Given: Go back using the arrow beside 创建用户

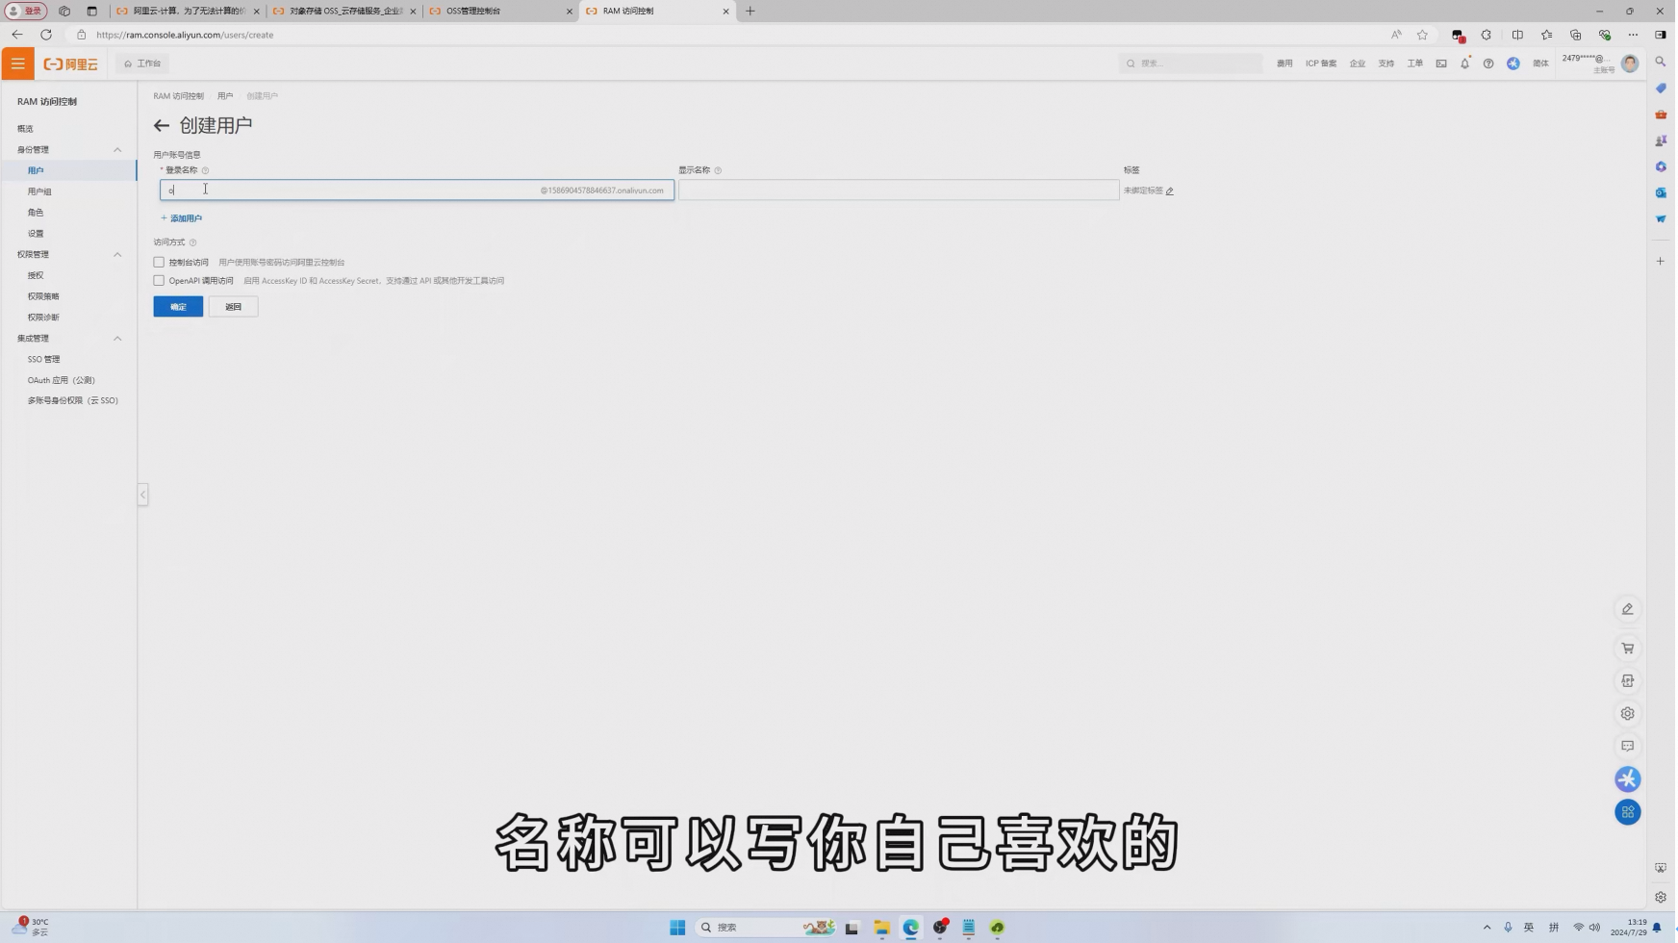Looking at the screenshot, I should [x=162, y=126].
